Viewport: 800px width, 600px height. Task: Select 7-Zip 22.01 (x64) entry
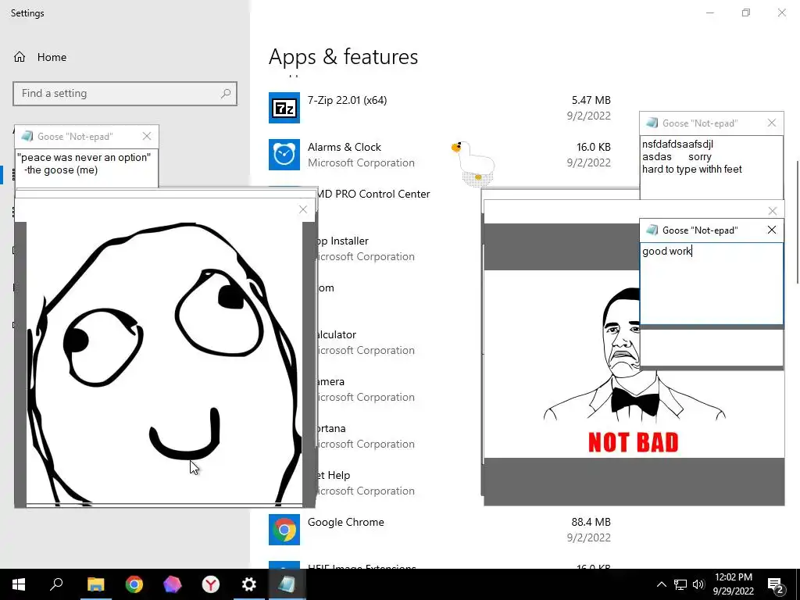click(440, 108)
